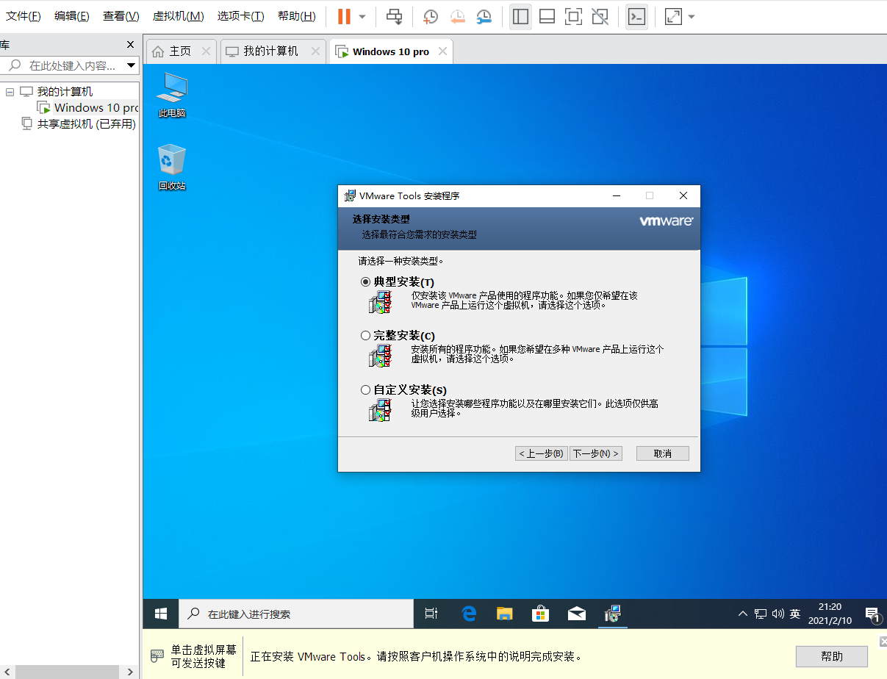887x679 pixels.
Task: Click the keyboard hint icon in info bar
Action: click(157, 655)
